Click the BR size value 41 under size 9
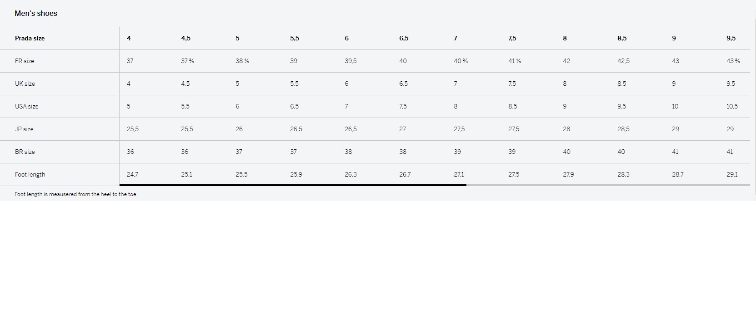Screen dimensions: 756x320 pos(675,152)
